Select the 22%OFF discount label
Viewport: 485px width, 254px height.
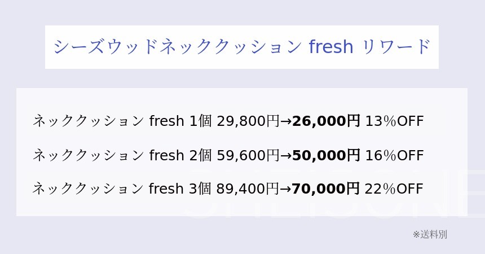[x=394, y=189]
